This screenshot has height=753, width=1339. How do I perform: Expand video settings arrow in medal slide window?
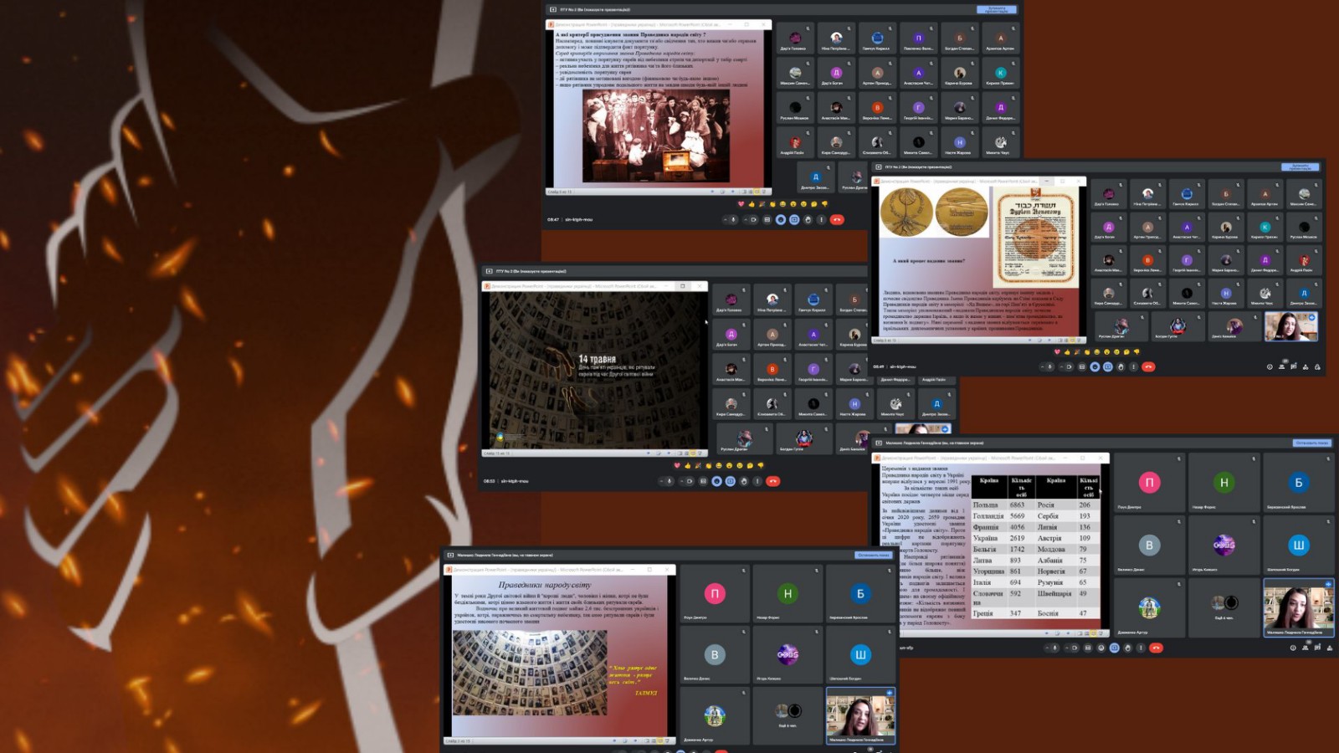click(1060, 366)
